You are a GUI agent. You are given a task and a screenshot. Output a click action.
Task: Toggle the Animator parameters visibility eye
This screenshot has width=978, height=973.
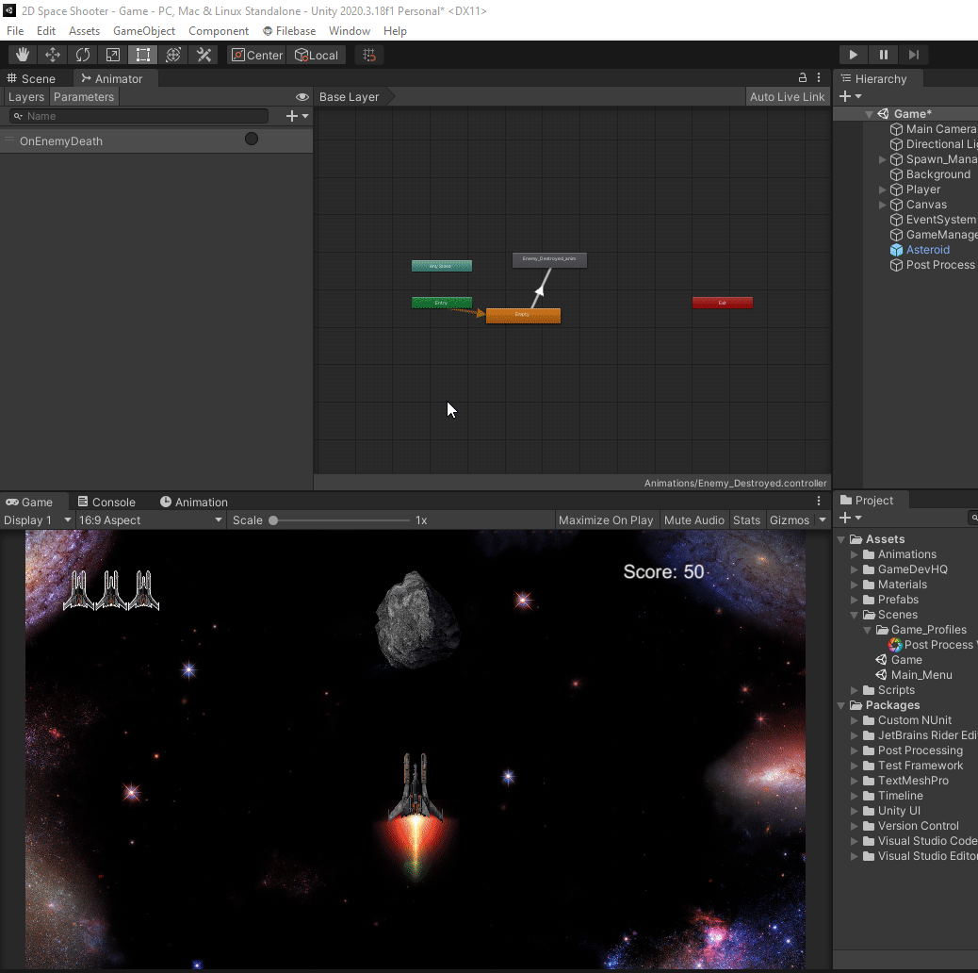coord(302,97)
